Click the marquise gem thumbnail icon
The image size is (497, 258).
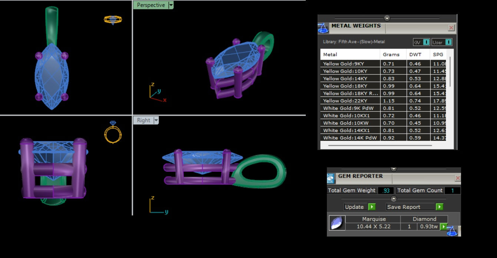(337, 223)
